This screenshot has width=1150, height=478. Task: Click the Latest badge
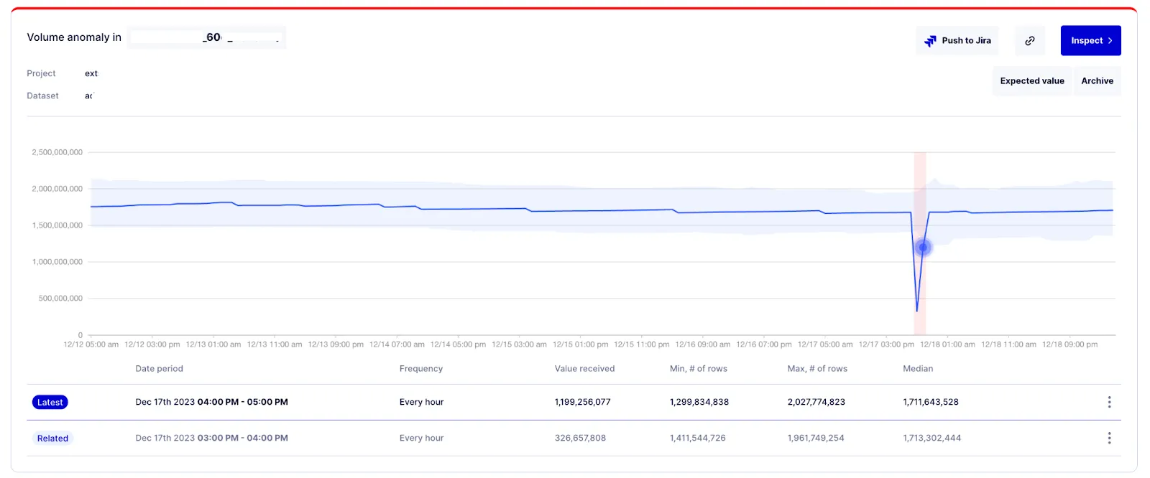click(50, 403)
